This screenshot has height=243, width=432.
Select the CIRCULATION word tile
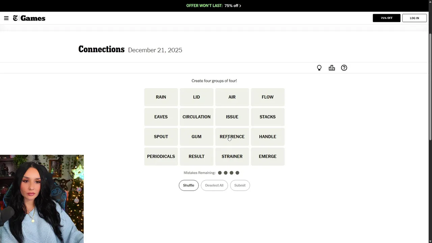[x=196, y=117]
